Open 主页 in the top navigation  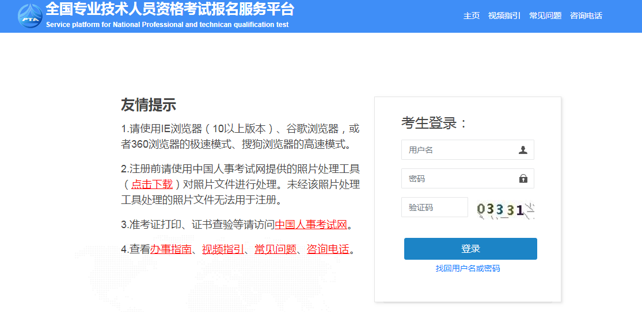(471, 16)
